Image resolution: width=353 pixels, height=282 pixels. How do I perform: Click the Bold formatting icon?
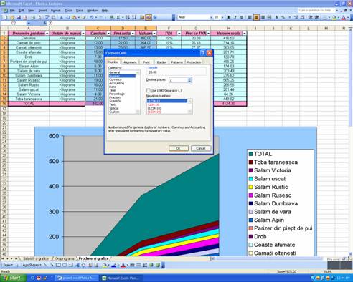click(x=229, y=17)
